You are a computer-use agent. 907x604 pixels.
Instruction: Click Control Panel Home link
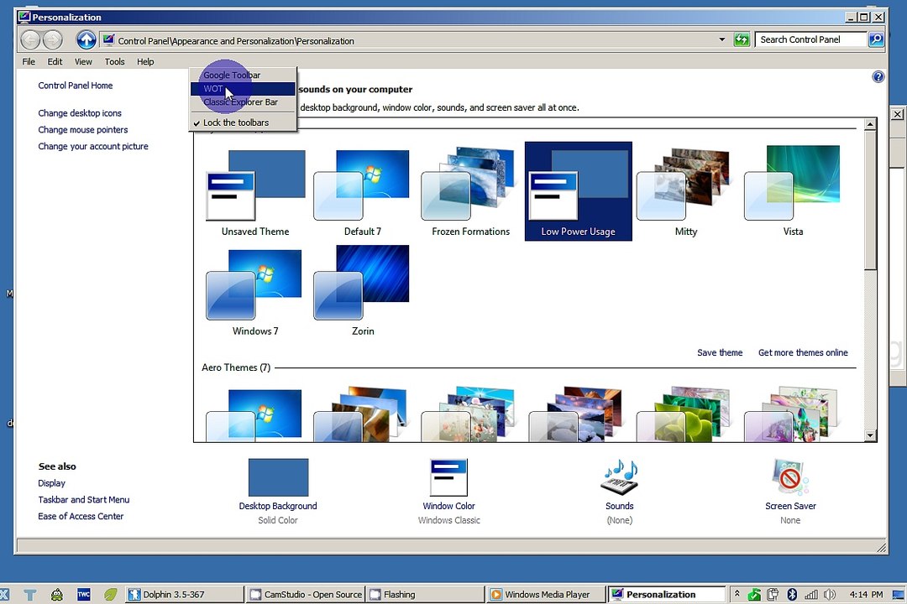point(76,86)
